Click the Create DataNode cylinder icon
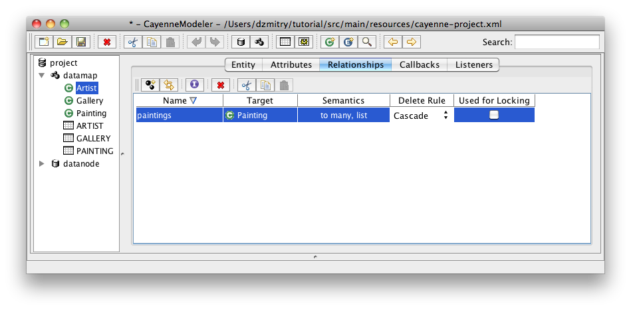Image resolution: width=631 pixels, height=310 pixels. (x=241, y=42)
